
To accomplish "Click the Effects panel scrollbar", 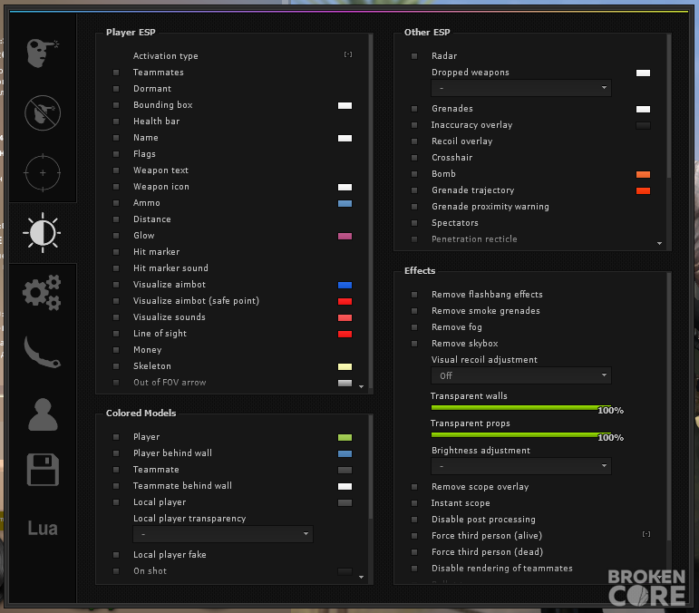I will [669, 408].
